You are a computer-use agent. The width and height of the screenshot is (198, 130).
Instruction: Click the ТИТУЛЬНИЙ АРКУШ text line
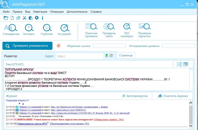[19, 70]
